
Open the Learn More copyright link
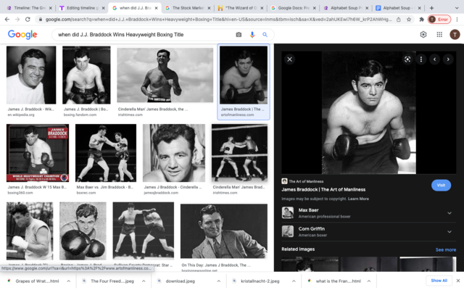(358, 199)
